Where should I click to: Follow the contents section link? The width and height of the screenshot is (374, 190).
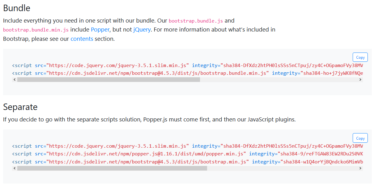point(82,39)
